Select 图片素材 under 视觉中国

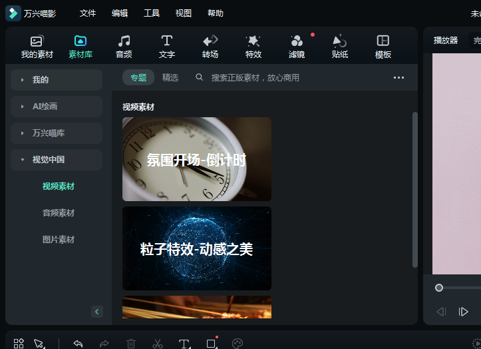tap(59, 240)
